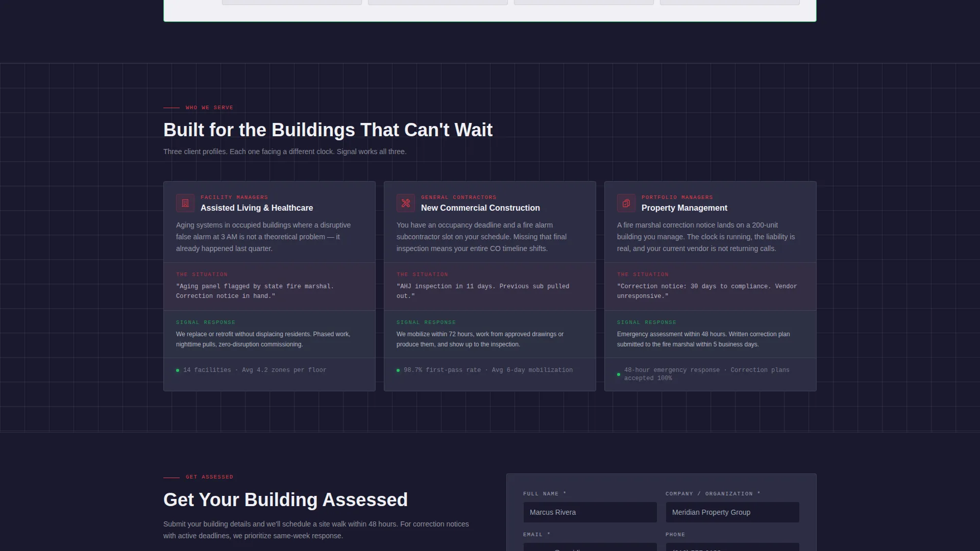
Task: Click the 'Three client profiles' subtitle text
Action: coord(285,152)
